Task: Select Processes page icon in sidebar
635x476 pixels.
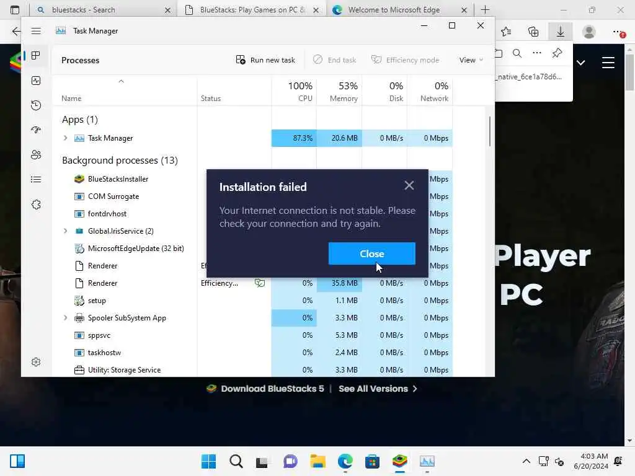Action: [36, 55]
